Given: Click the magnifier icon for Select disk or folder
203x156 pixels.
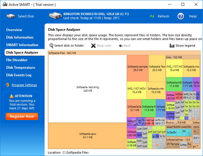Looking at the screenshot, I should [x=51, y=46].
